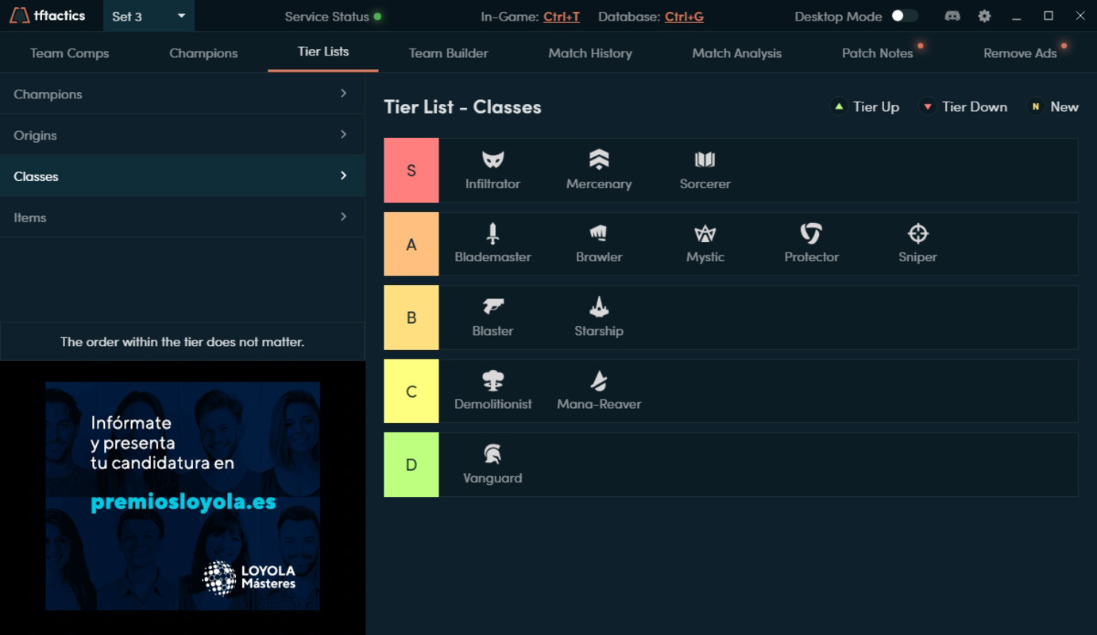Select the Protector class icon

click(x=811, y=233)
